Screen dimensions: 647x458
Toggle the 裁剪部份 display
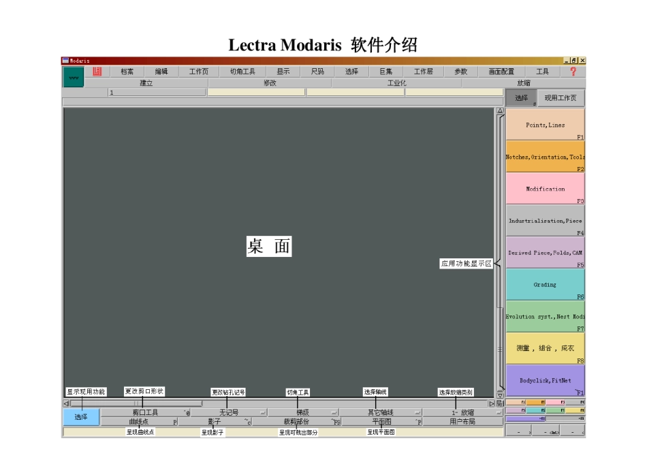[x=296, y=422]
